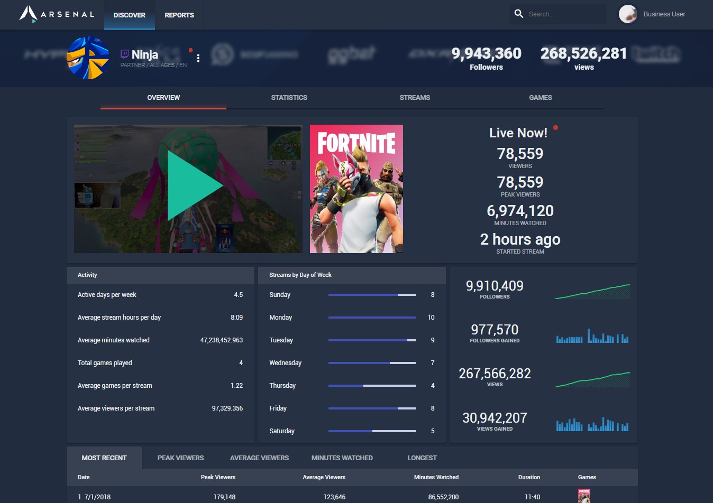Click Ninja's circular profile avatar

click(x=88, y=58)
